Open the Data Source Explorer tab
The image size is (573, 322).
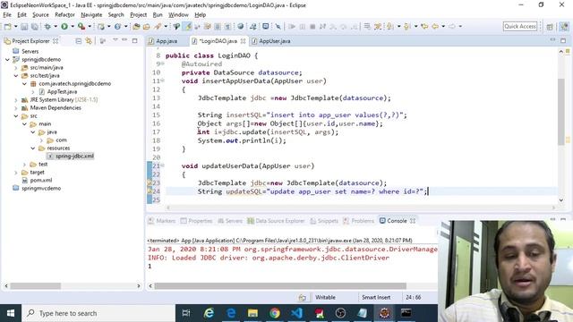(x=276, y=221)
